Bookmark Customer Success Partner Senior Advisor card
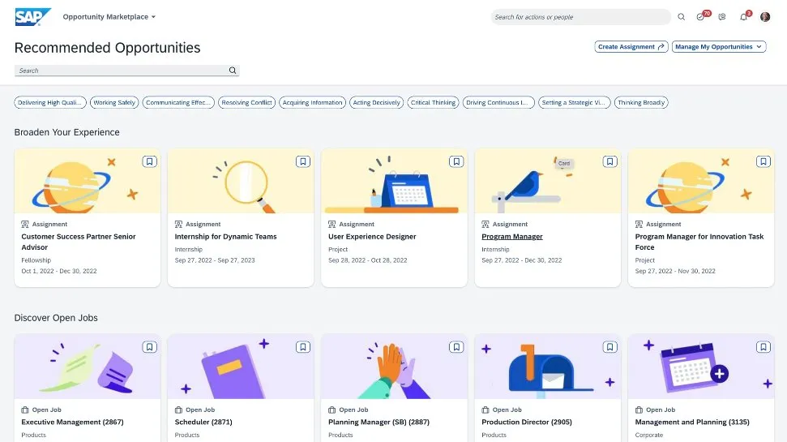The width and height of the screenshot is (787, 442). [x=149, y=161]
